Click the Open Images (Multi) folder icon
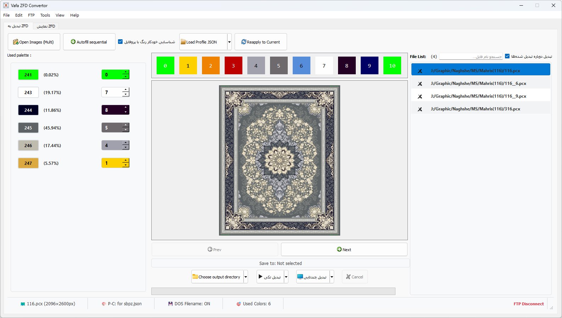 (x=16, y=42)
